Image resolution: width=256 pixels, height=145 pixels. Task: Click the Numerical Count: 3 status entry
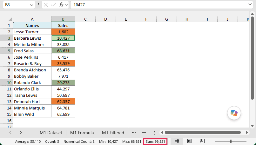click(x=79, y=142)
